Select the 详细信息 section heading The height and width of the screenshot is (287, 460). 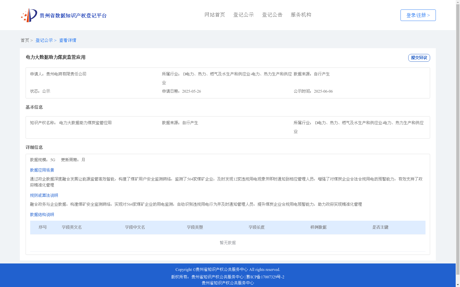pos(34,147)
